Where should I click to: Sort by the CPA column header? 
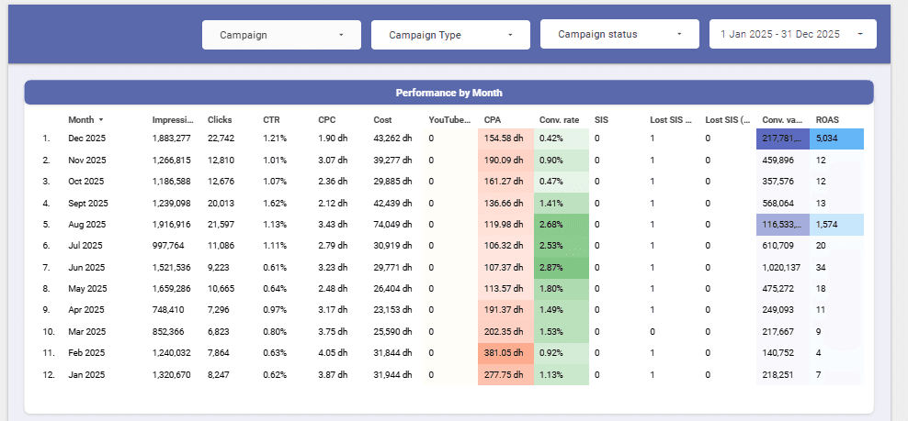pos(493,120)
